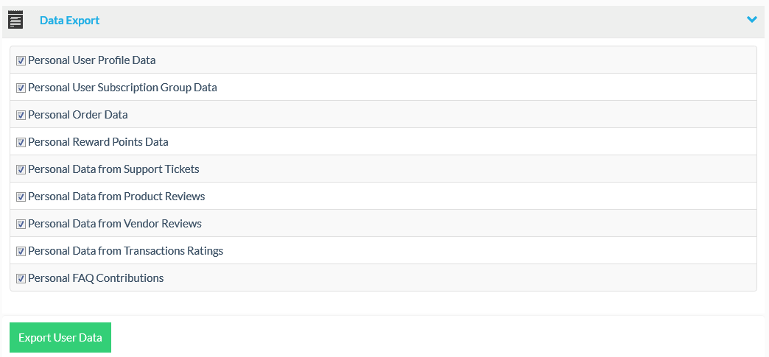Select the "Personal FAQ Contributions" label text

point(96,278)
